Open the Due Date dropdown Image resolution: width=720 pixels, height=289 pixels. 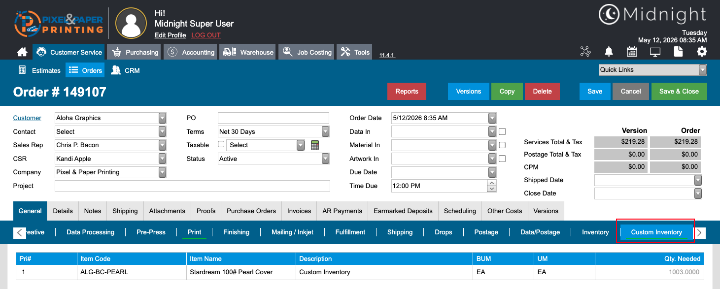[492, 172]
